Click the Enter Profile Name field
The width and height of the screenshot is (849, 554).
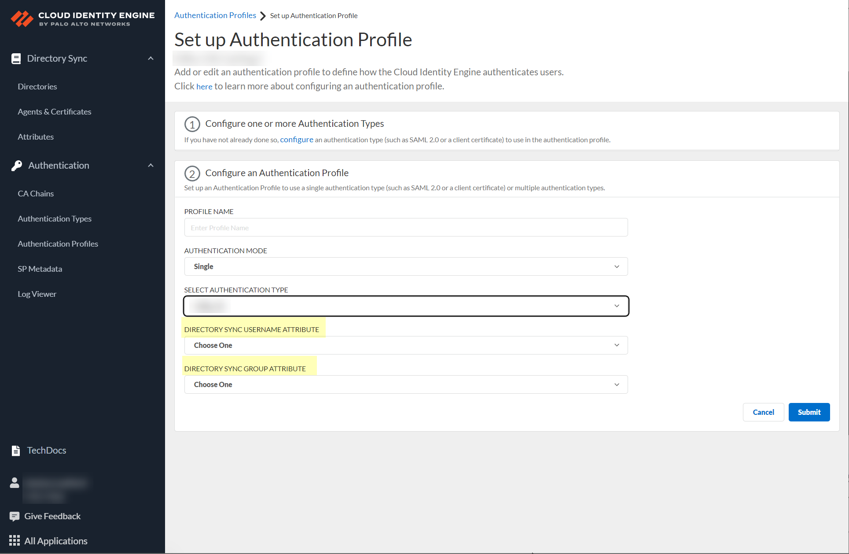pos(405,227)
